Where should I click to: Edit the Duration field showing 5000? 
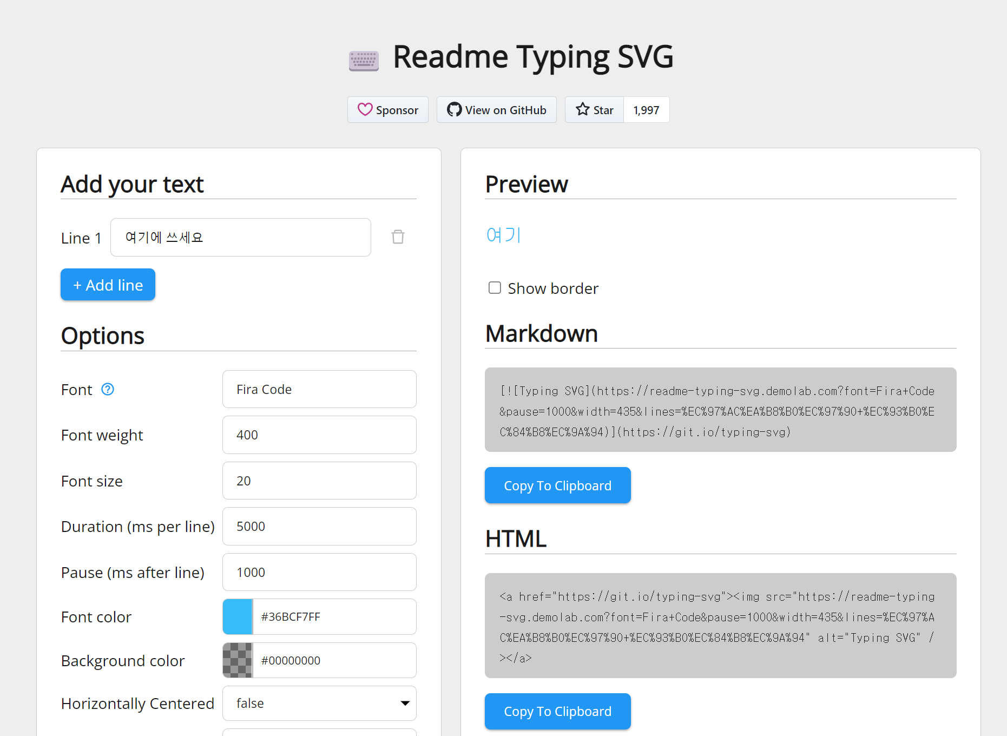coord(319,526)
